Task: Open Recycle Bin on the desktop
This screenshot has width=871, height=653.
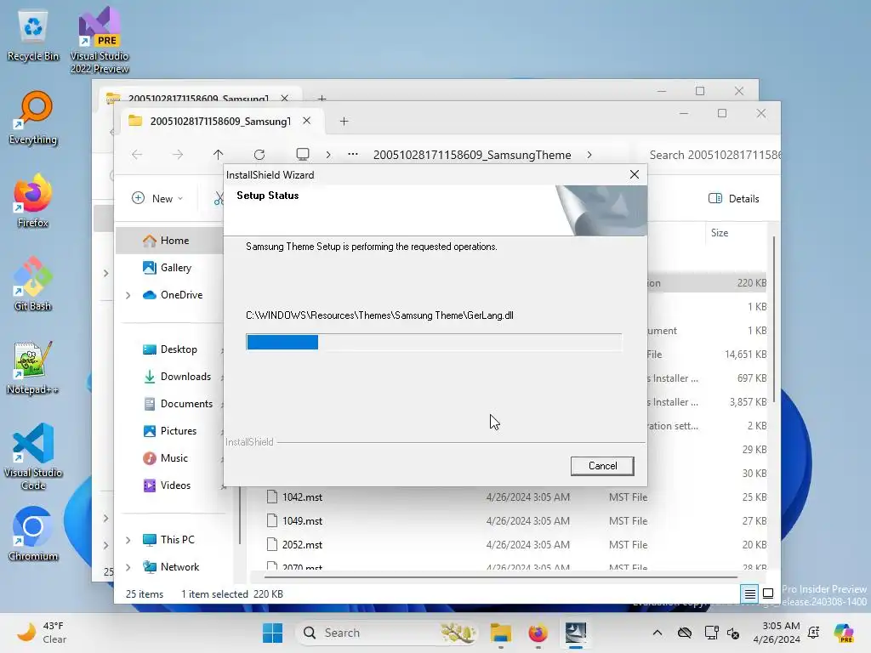Action: tap(33, 36)
